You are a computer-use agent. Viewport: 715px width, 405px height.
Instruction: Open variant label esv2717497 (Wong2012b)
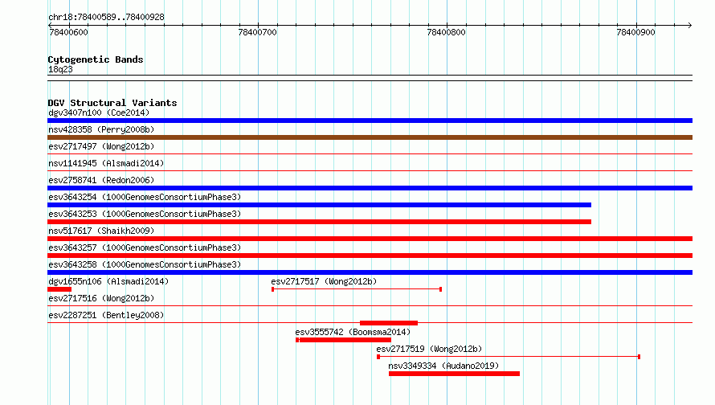(x=101, y=146)
